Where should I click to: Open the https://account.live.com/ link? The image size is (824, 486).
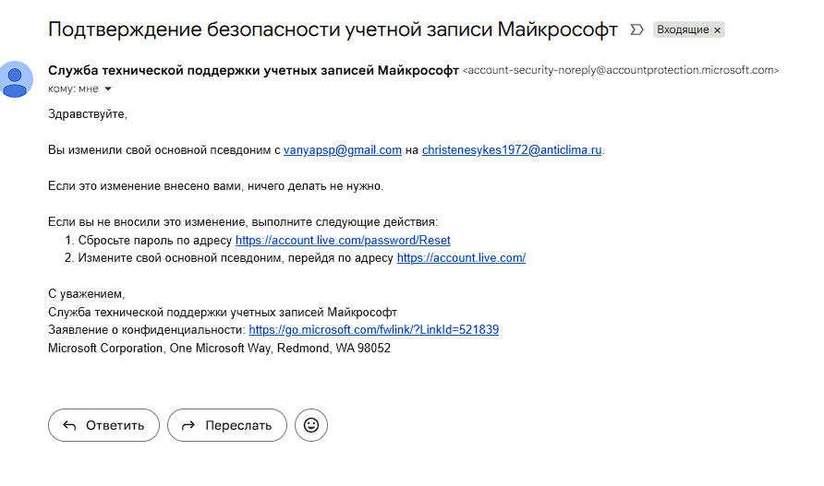coord(461,258)
